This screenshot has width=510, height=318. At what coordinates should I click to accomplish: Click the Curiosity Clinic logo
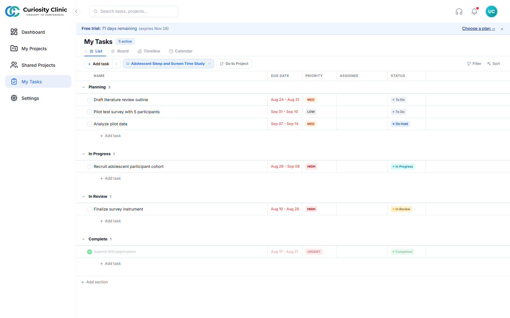(36, 11)
